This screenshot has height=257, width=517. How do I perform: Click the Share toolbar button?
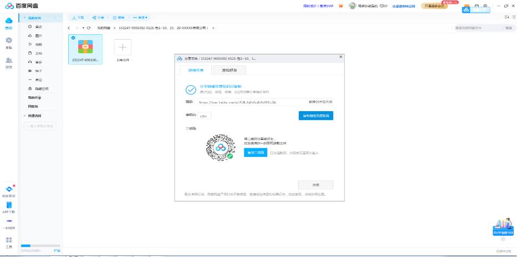98,18
